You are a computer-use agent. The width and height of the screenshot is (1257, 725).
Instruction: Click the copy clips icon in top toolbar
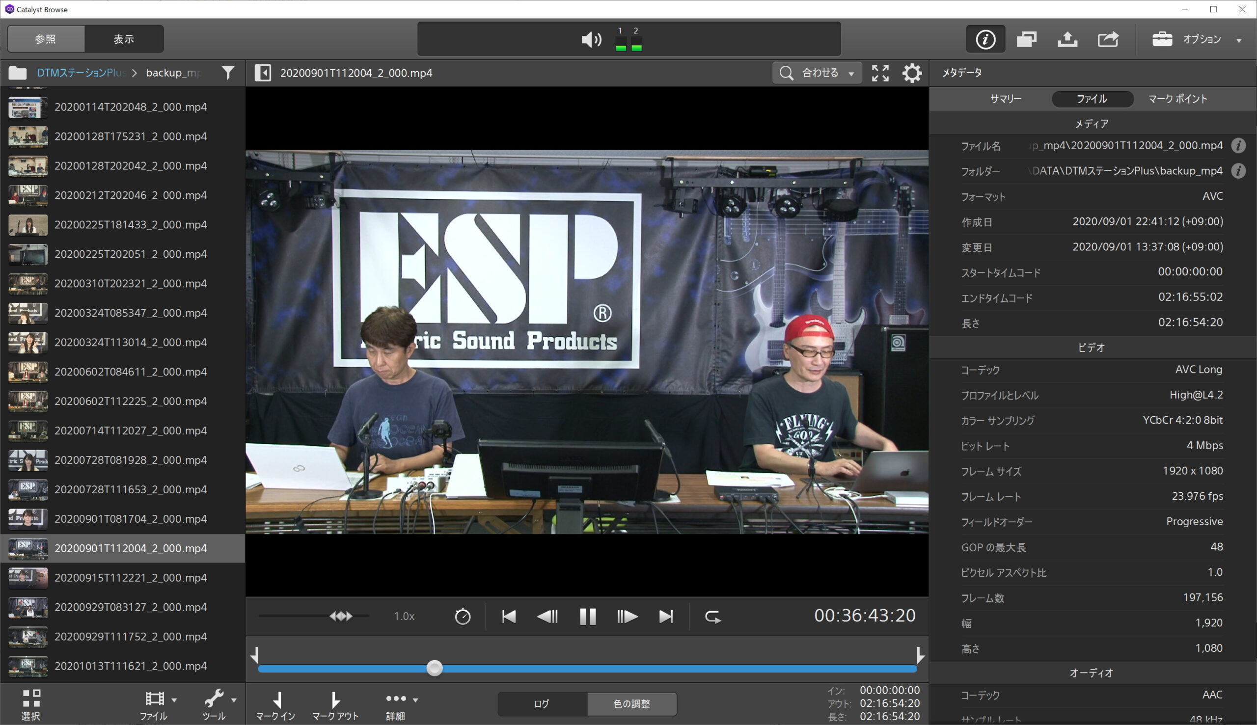click(1026, 39)
